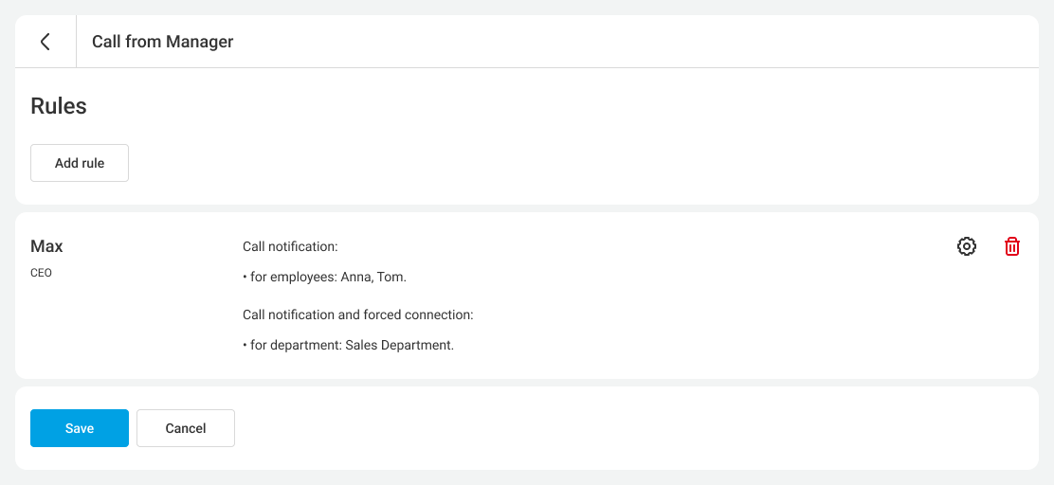Click the first "Call notification:" label

point(290,246)
